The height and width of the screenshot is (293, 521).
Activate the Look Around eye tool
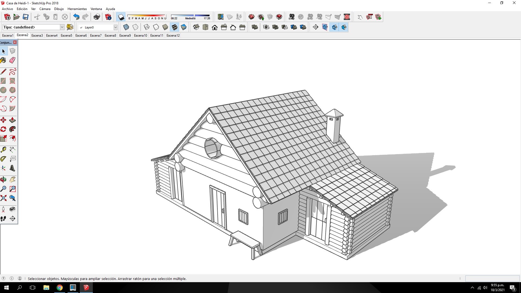point(12,209)
